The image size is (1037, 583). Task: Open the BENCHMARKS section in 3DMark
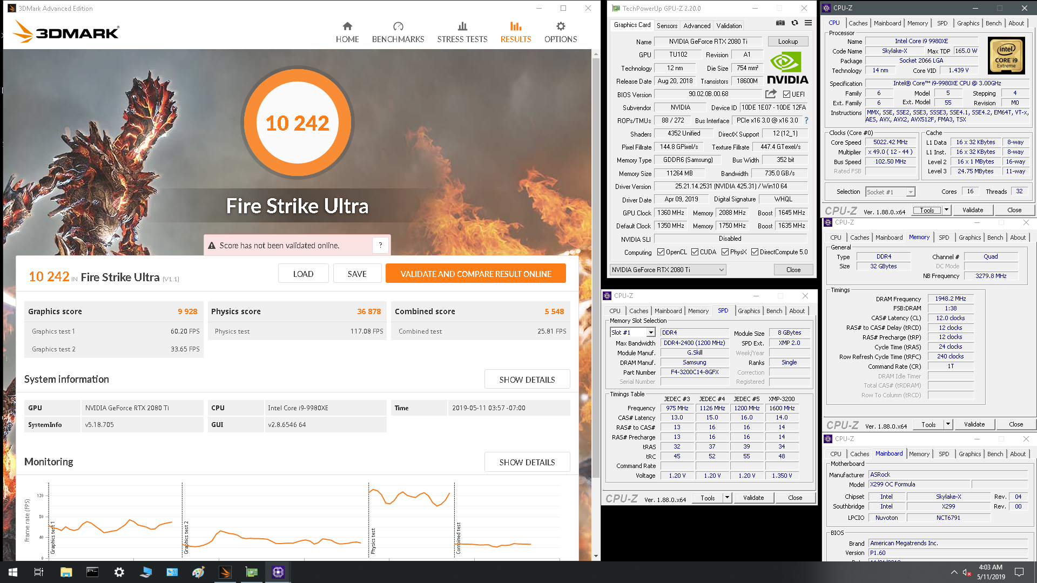(398, 32)
